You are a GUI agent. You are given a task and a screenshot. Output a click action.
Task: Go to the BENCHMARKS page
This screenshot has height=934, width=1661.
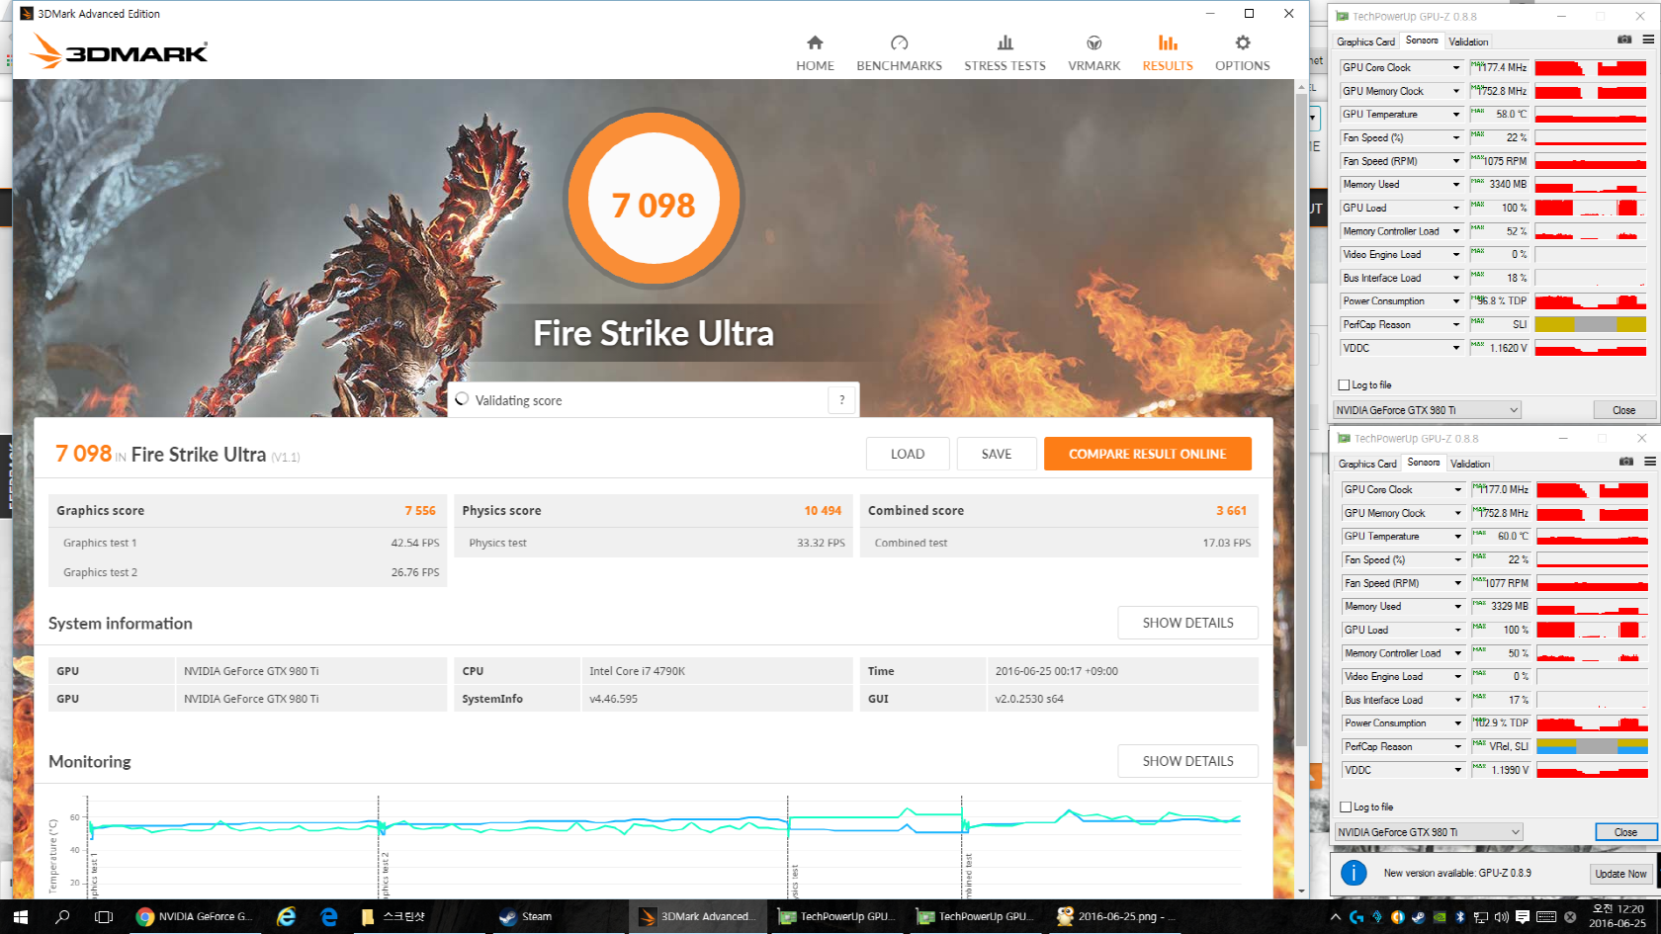tap(899, 53)
